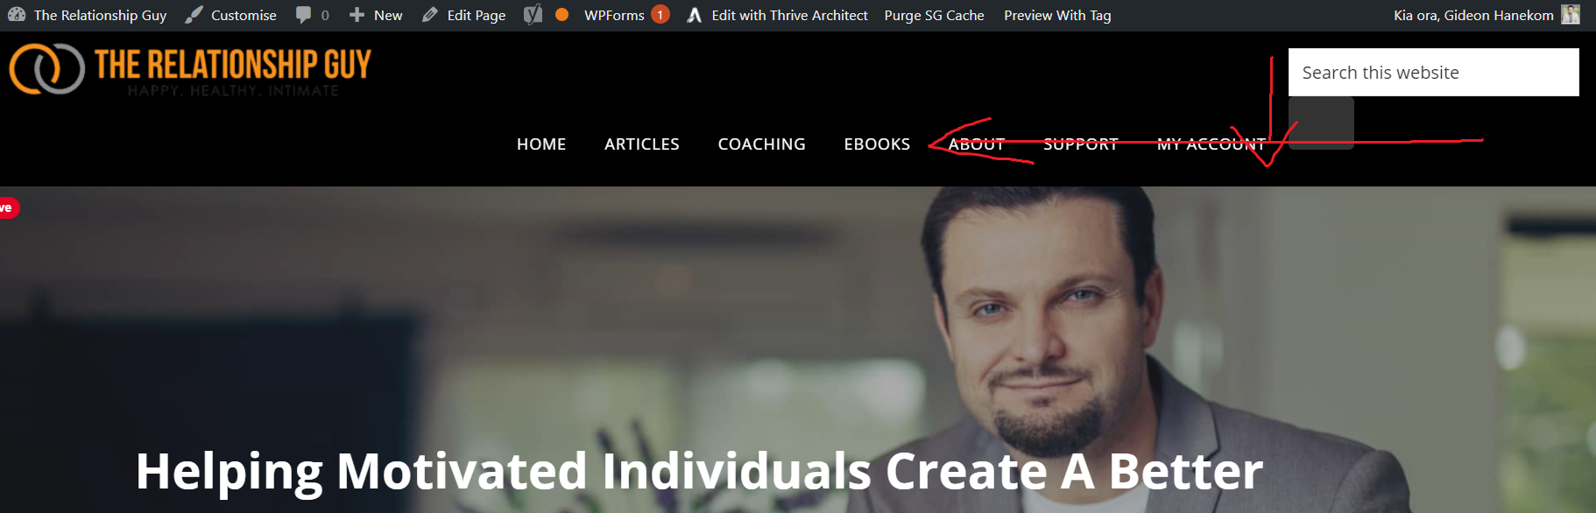This screenshot has height=513, width=1596.
Task: Click the orange Yoast status dot
Action: [562, 15]
